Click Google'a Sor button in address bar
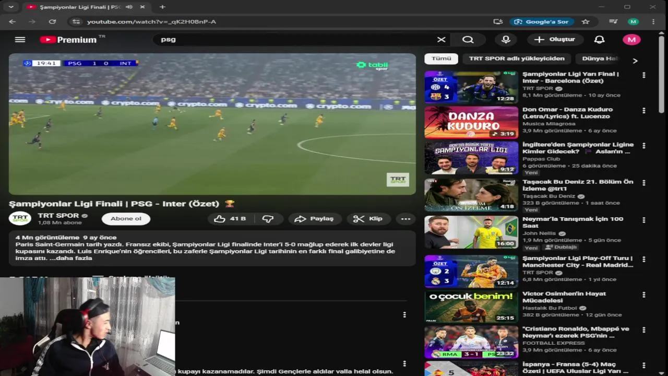The height and width of the screenshot is (376, 668). click(x=542, y=21)
